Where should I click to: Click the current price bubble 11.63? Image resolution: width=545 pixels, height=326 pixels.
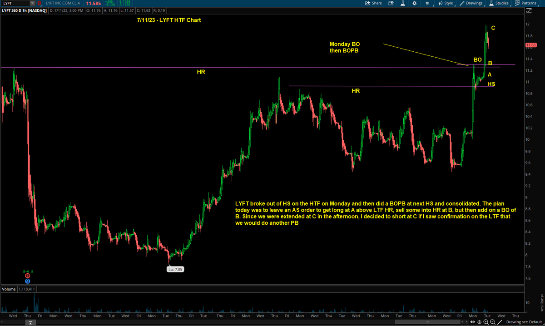point(531,45)
